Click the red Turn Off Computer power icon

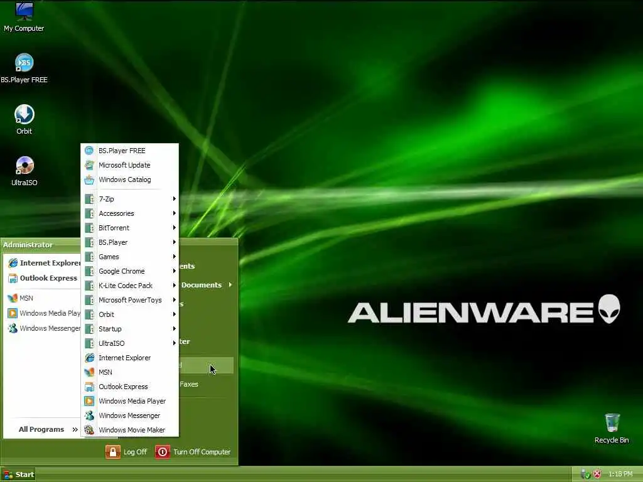[x=163, y=452]
